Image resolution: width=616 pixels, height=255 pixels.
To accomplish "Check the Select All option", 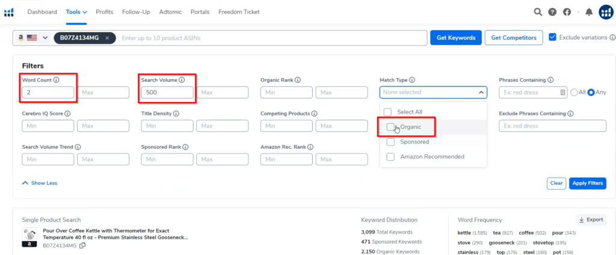I will (388, 112).
